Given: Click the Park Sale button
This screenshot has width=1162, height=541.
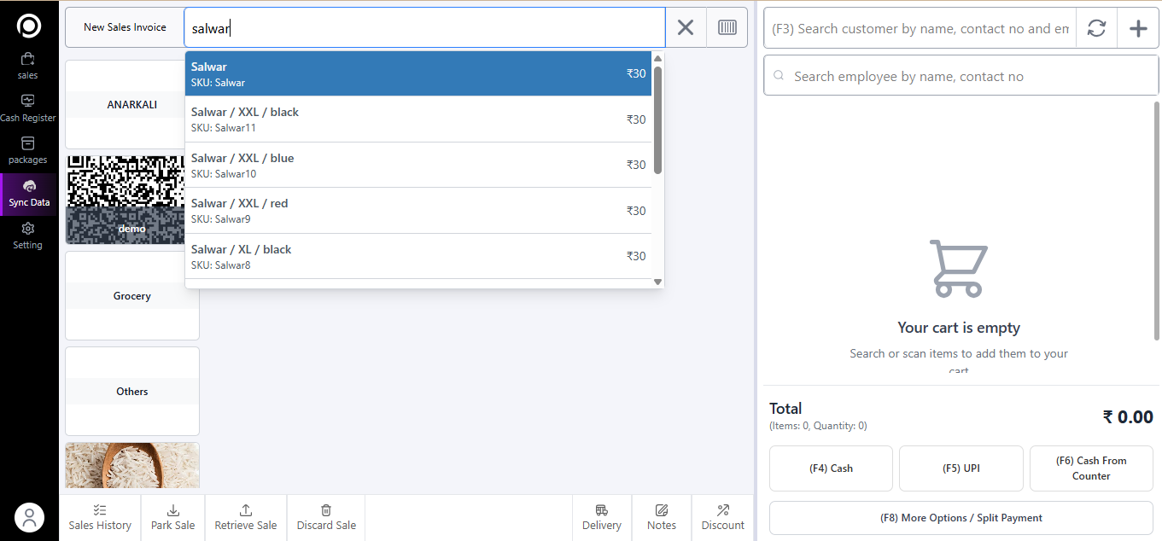Looking at the screenshot, I should click(x=172, y=517).
